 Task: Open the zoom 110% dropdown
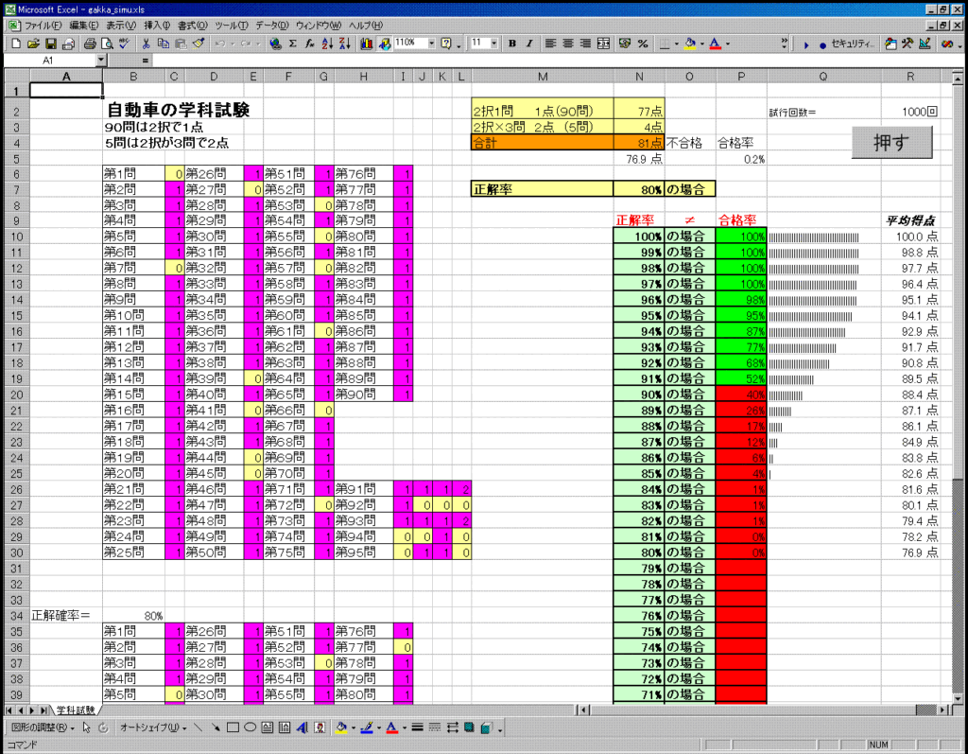(x=431, y=44)
